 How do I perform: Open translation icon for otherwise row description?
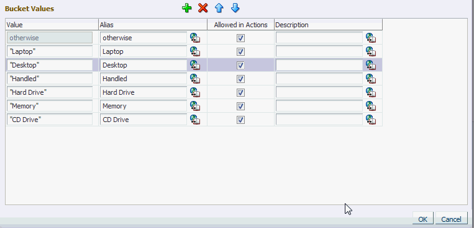click(x=371, y=38)
